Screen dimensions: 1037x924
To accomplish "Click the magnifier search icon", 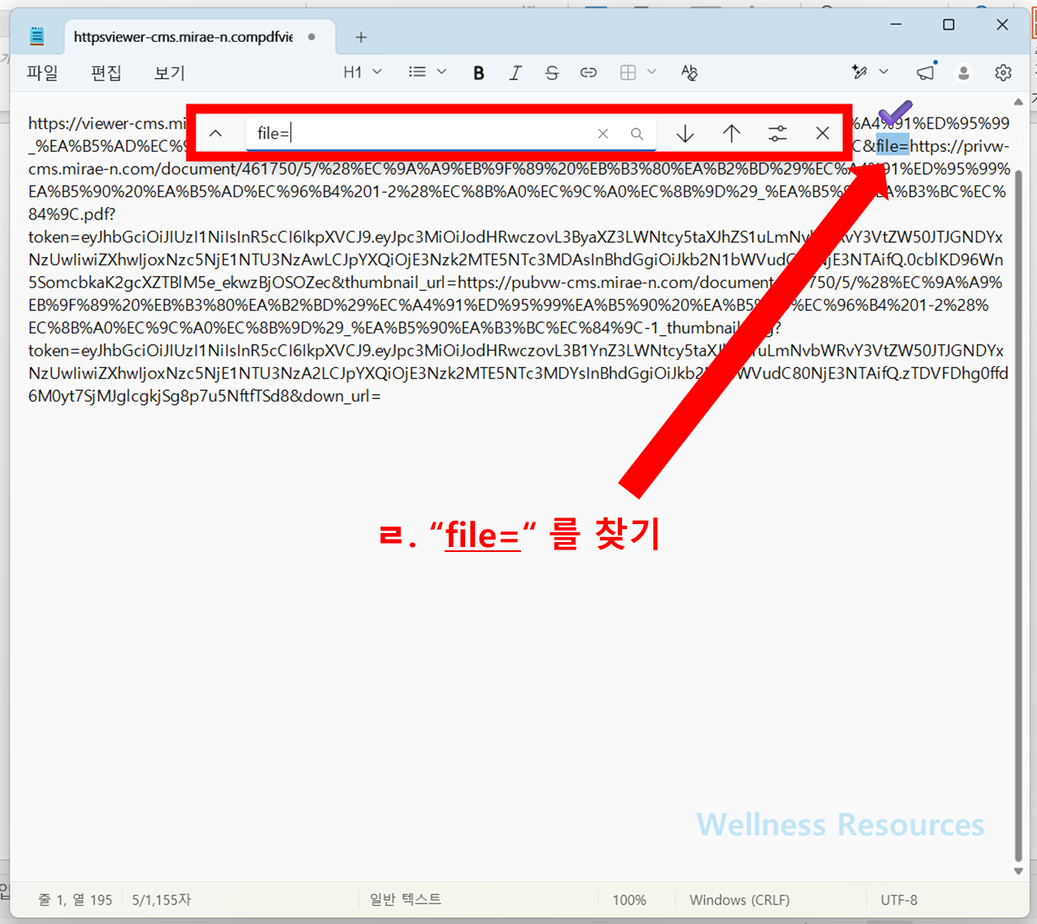I will (637, 134).
